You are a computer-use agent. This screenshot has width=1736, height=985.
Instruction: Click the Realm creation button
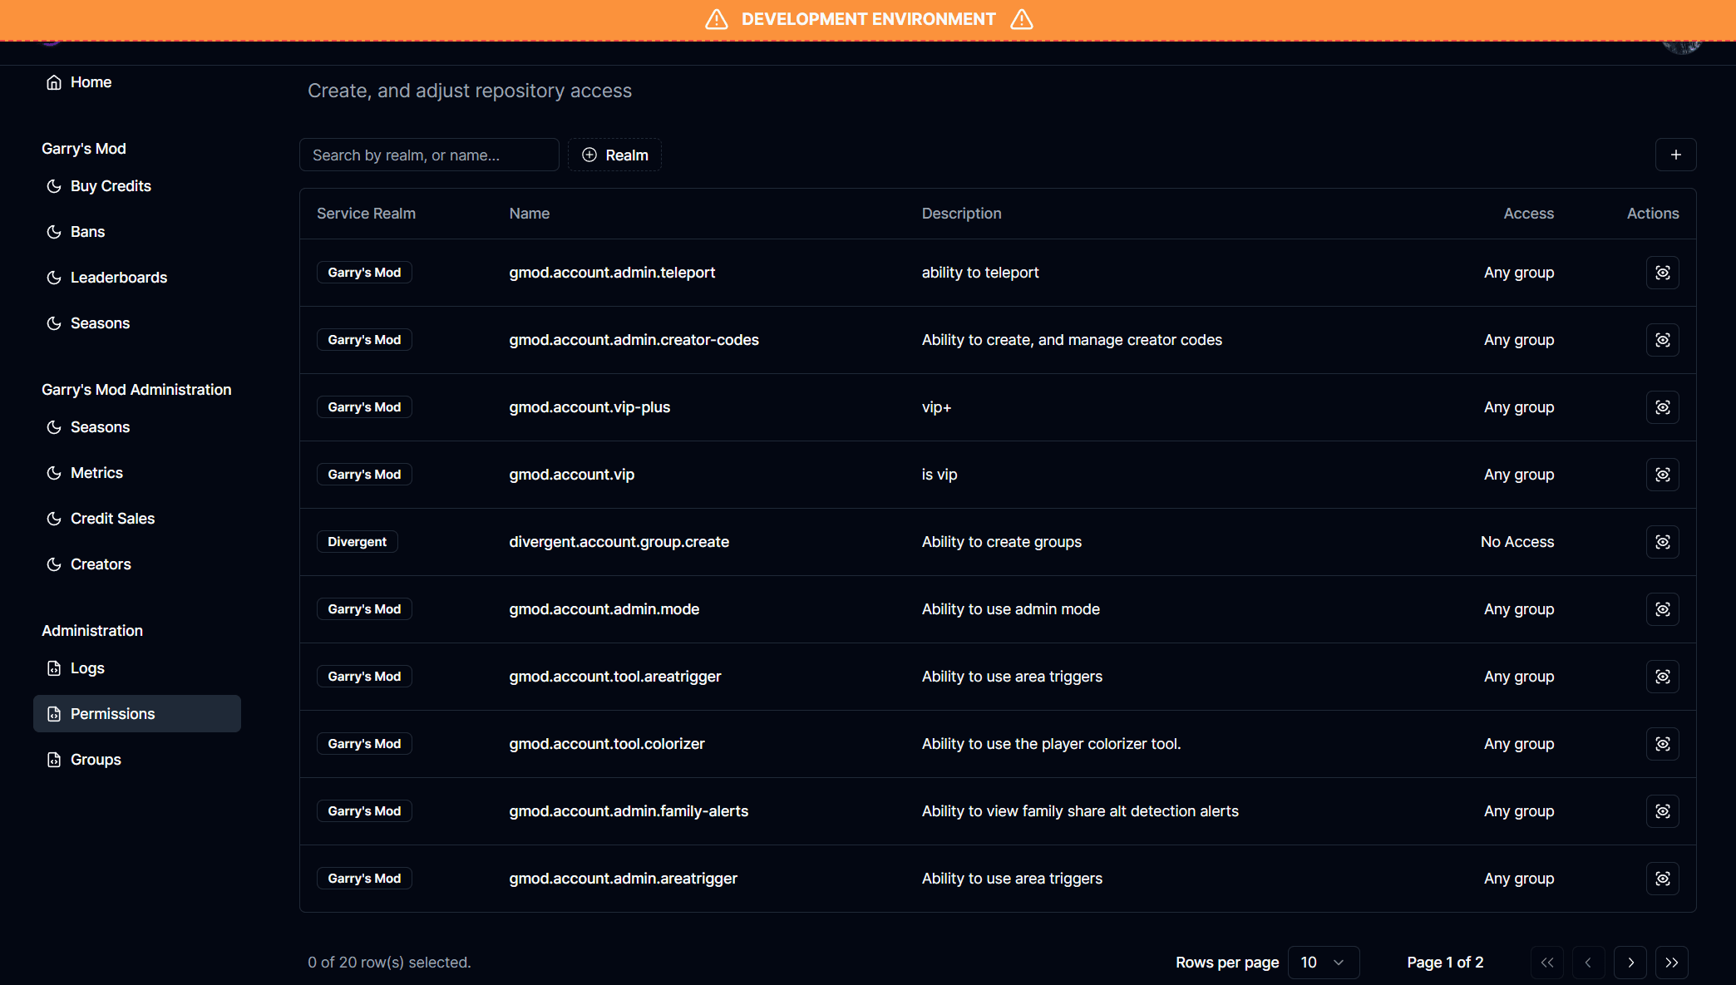[x=614, y=155]
